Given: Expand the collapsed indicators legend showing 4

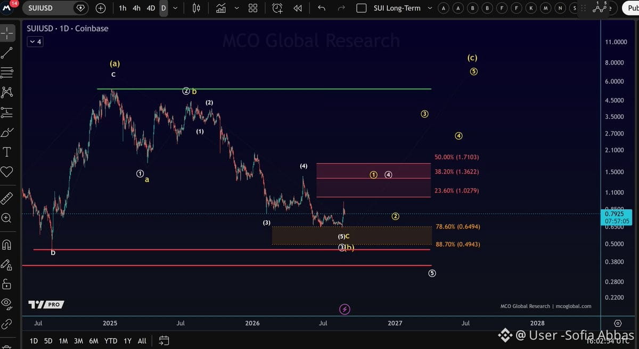Looking at the screenshot, I should pos(35,42).
